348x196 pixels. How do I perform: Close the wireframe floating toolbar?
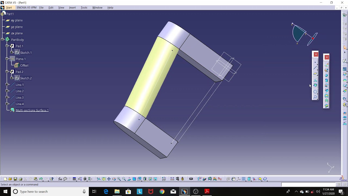316,54
